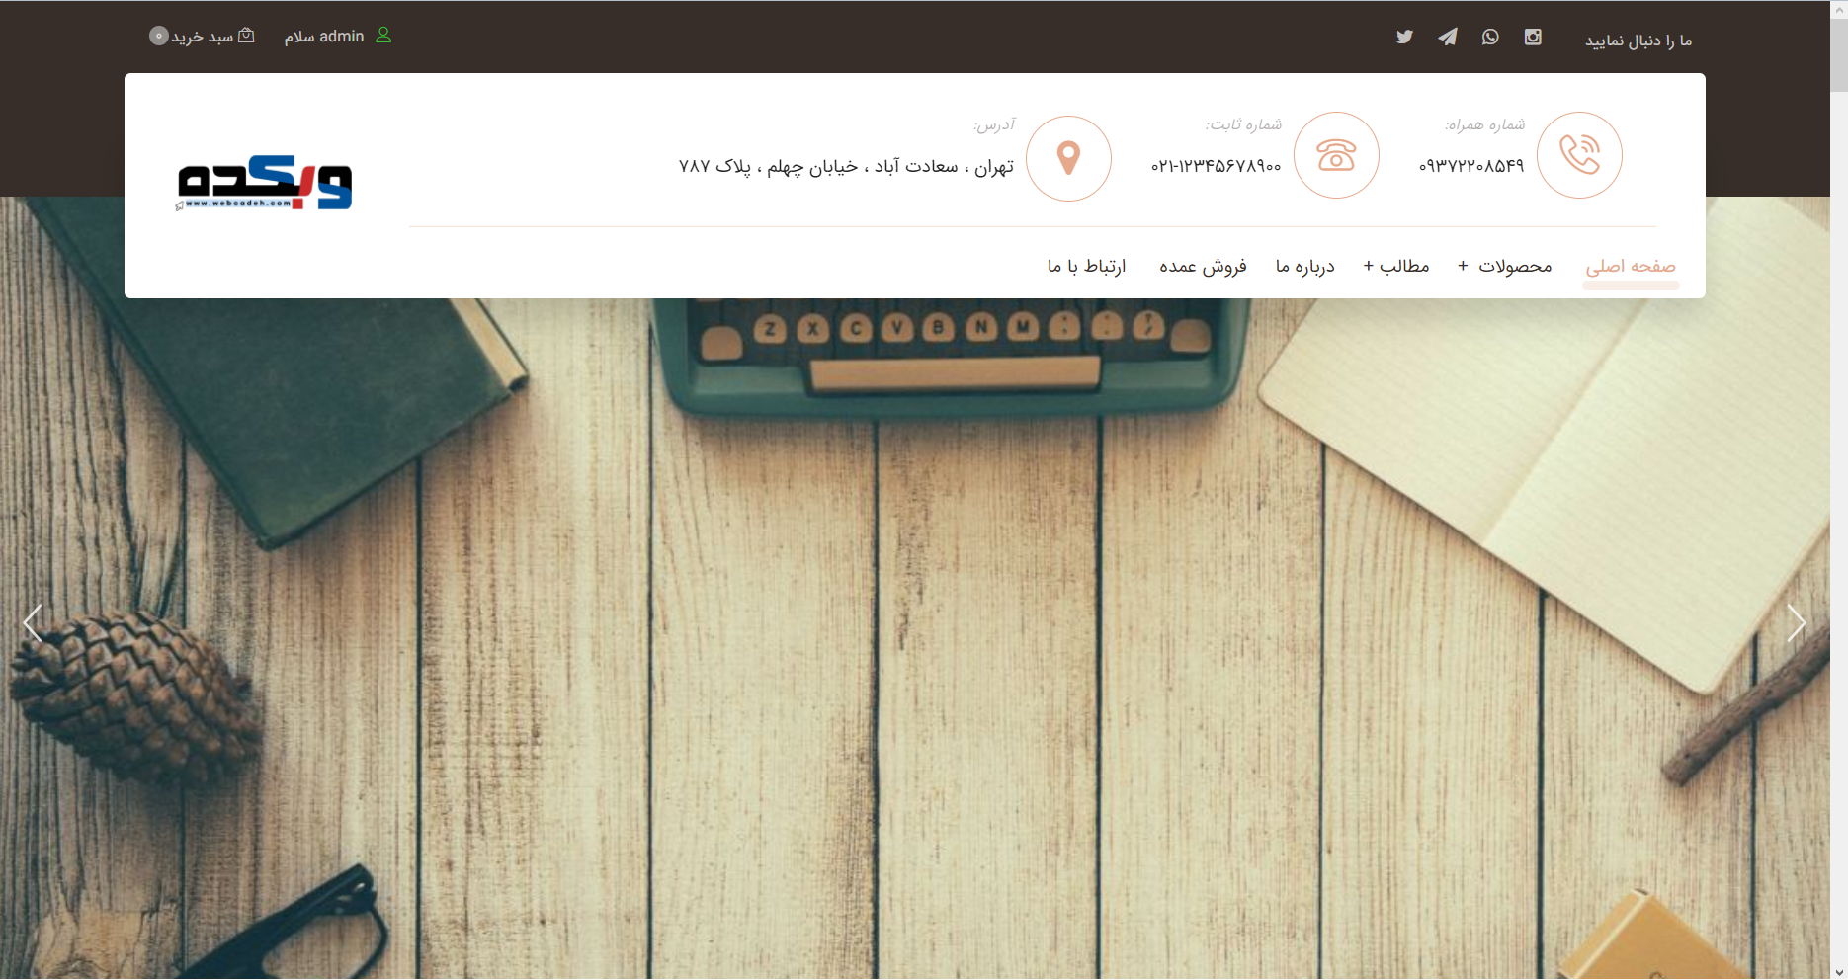
Task: Open the Telegram paper plane icon
Action: [x=1448, y=37]
